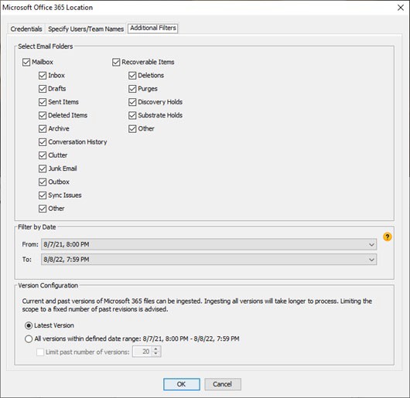Select the Latest Version radio button

(29, 325)
